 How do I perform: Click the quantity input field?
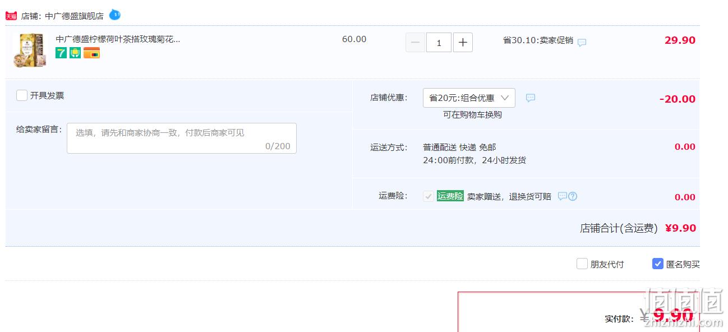tap(439, 43)
